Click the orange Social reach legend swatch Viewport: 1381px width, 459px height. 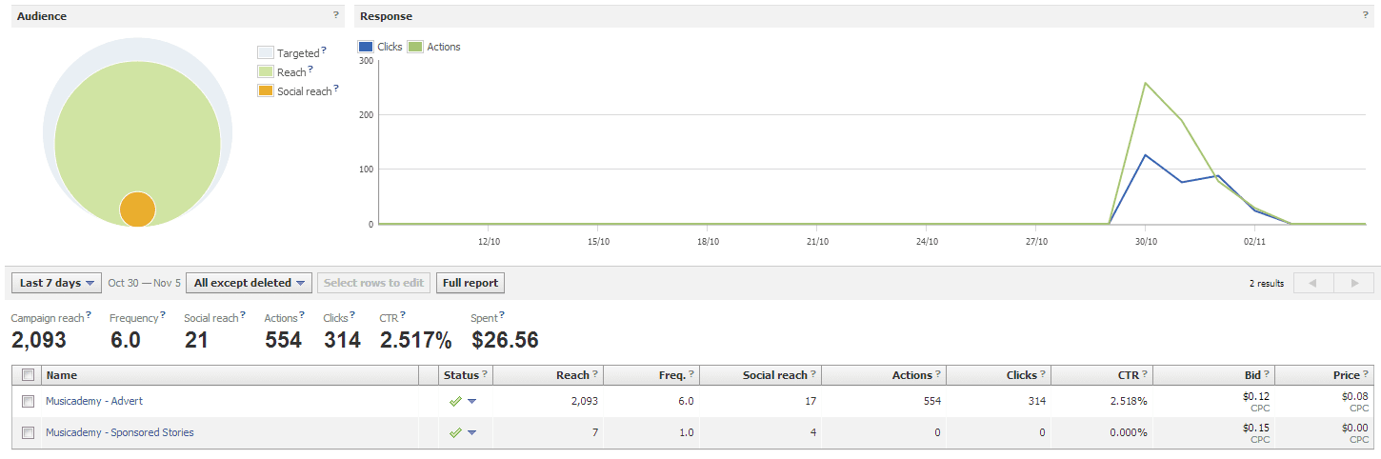[266, 90]
